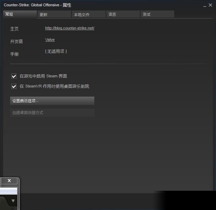Click the 主页 label
Image resolution: width=216 pixels, height=210 pixels.
(14, 29)
